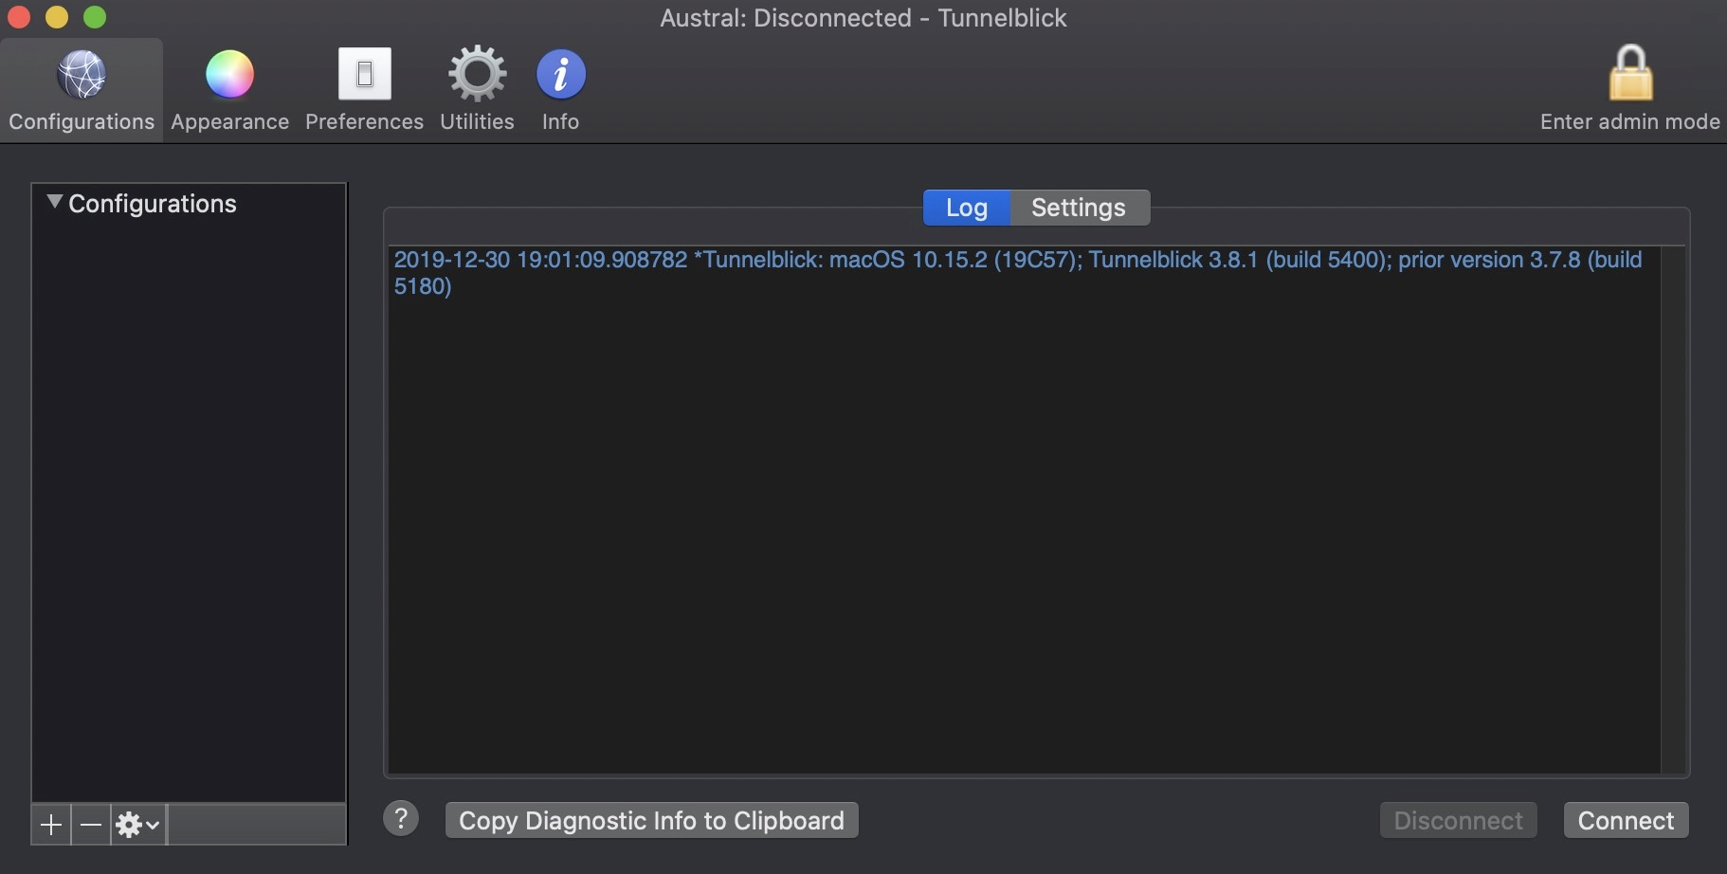Remove configuration with the minus button
This screenshot has height=874, width=1727.
(91, 825)
